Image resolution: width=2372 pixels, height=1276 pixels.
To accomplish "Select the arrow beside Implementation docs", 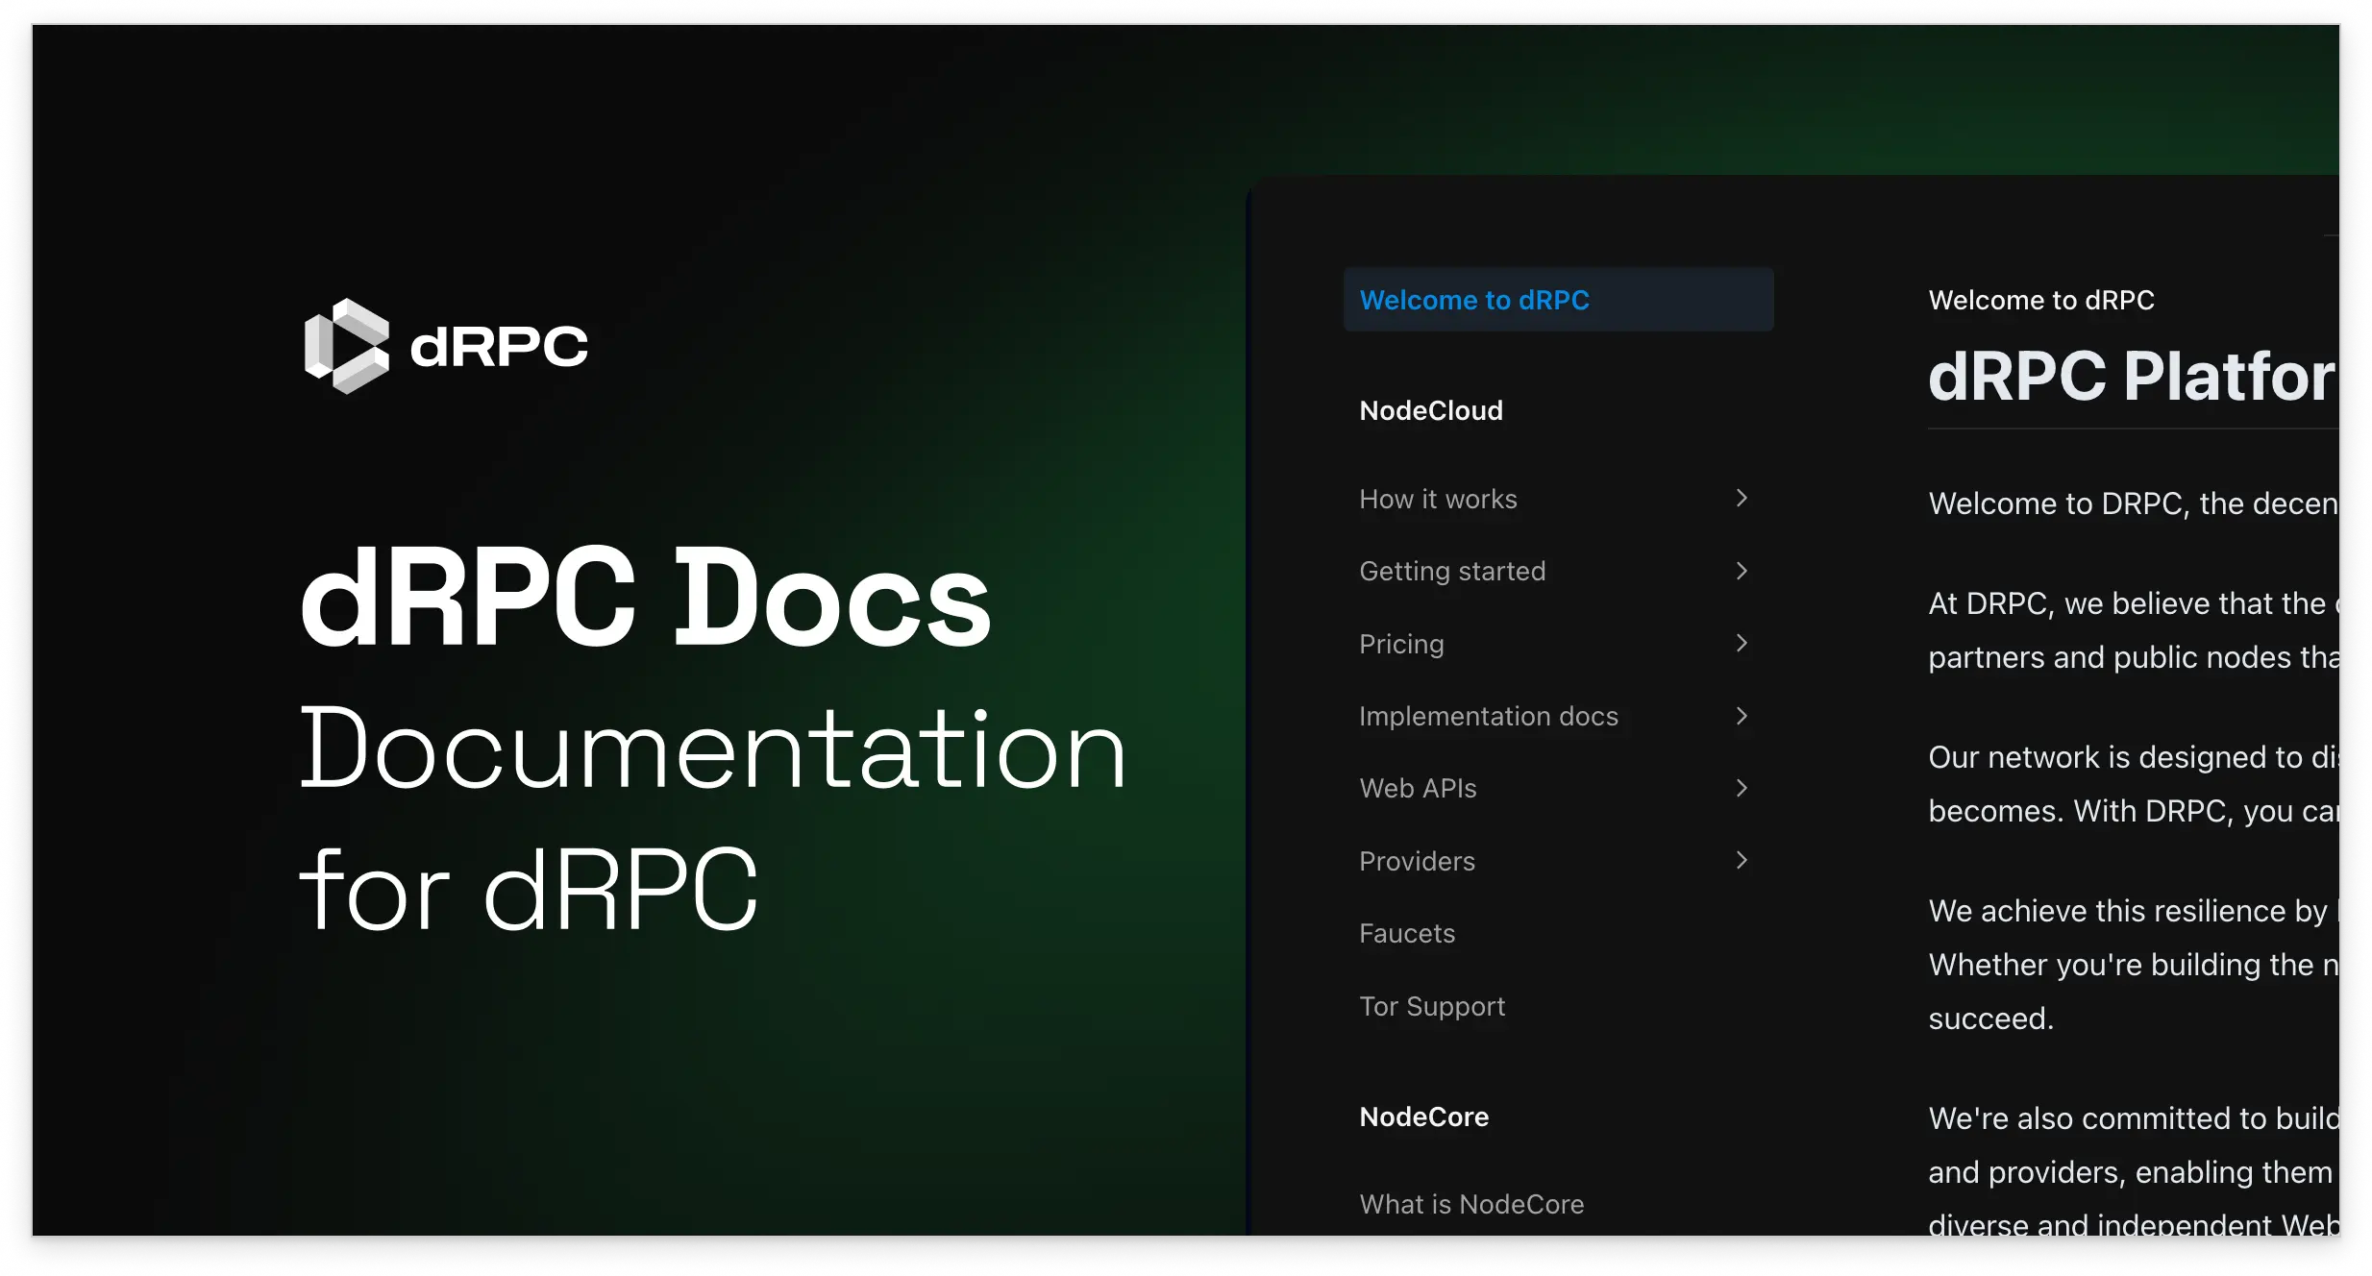I will [1742, 716].
